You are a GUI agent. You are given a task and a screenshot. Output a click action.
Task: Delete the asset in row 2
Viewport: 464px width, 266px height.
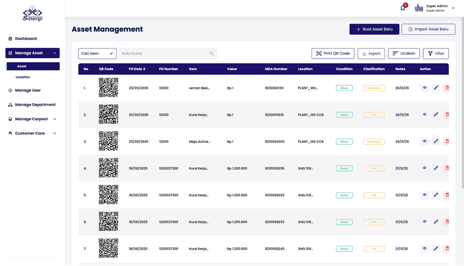click(x=447, y=115)
